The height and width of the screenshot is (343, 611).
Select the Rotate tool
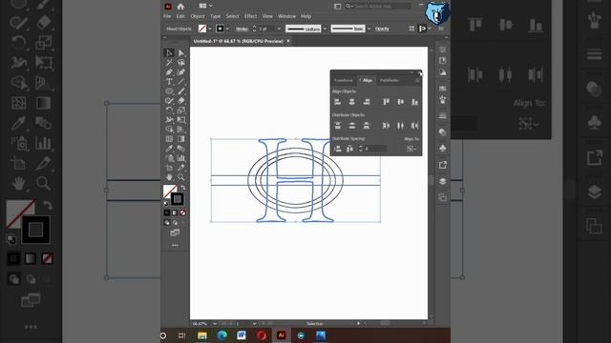tap(169, 111)
